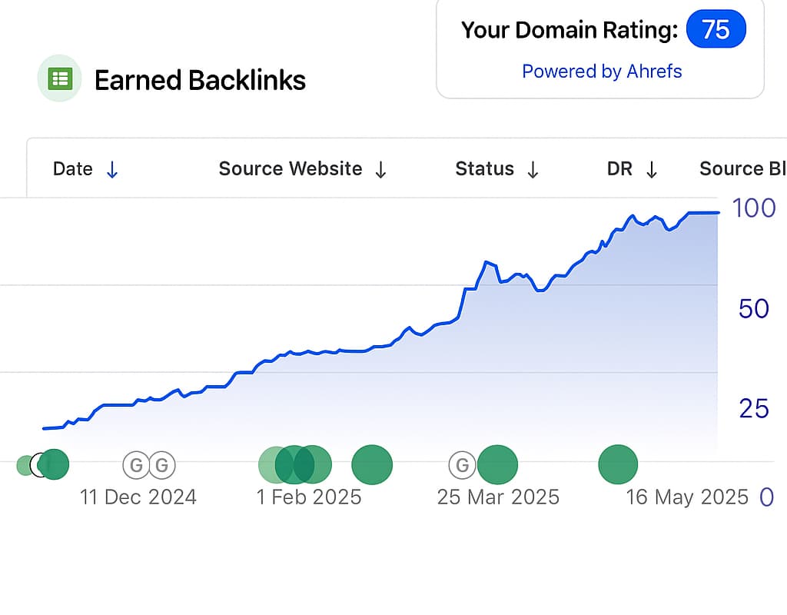Toggle the sort arrow beside Source Website
Screen dimensions: 787x615
380,170
